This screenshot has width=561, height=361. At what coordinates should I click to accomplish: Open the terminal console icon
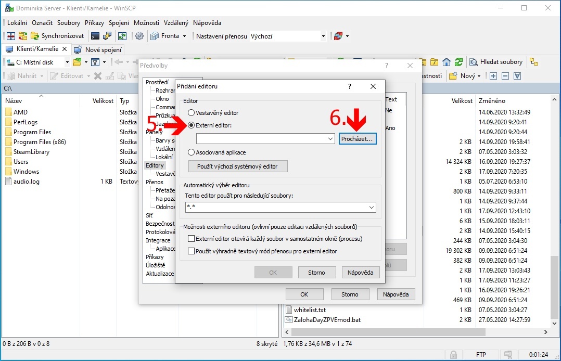point(95,36)
